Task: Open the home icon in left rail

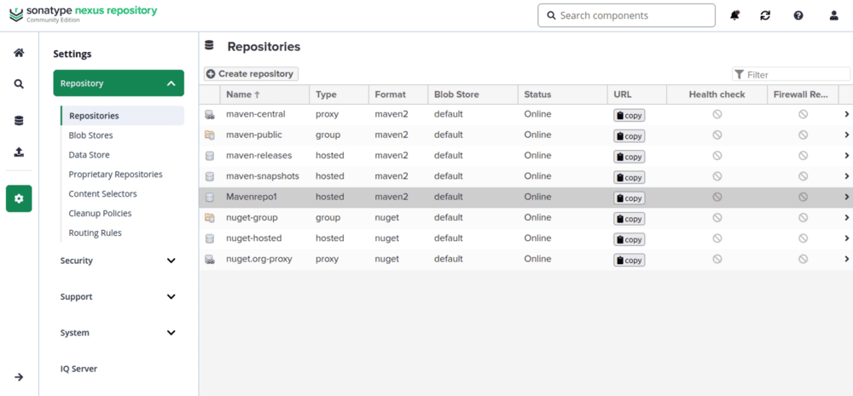Action: point(19,53)
